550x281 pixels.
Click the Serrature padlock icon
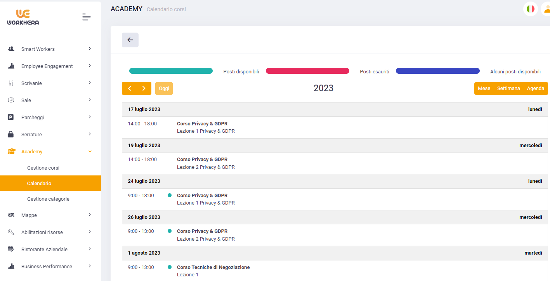[11, 134]
